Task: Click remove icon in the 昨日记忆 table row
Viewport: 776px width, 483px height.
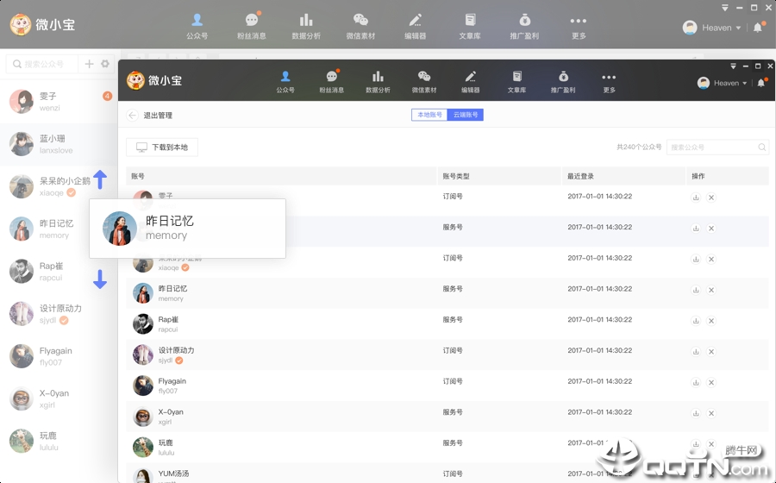Action: tap(711, 290)
